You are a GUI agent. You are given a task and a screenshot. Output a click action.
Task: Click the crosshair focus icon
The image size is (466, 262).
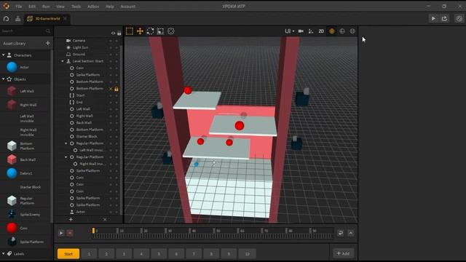[352, 31]
